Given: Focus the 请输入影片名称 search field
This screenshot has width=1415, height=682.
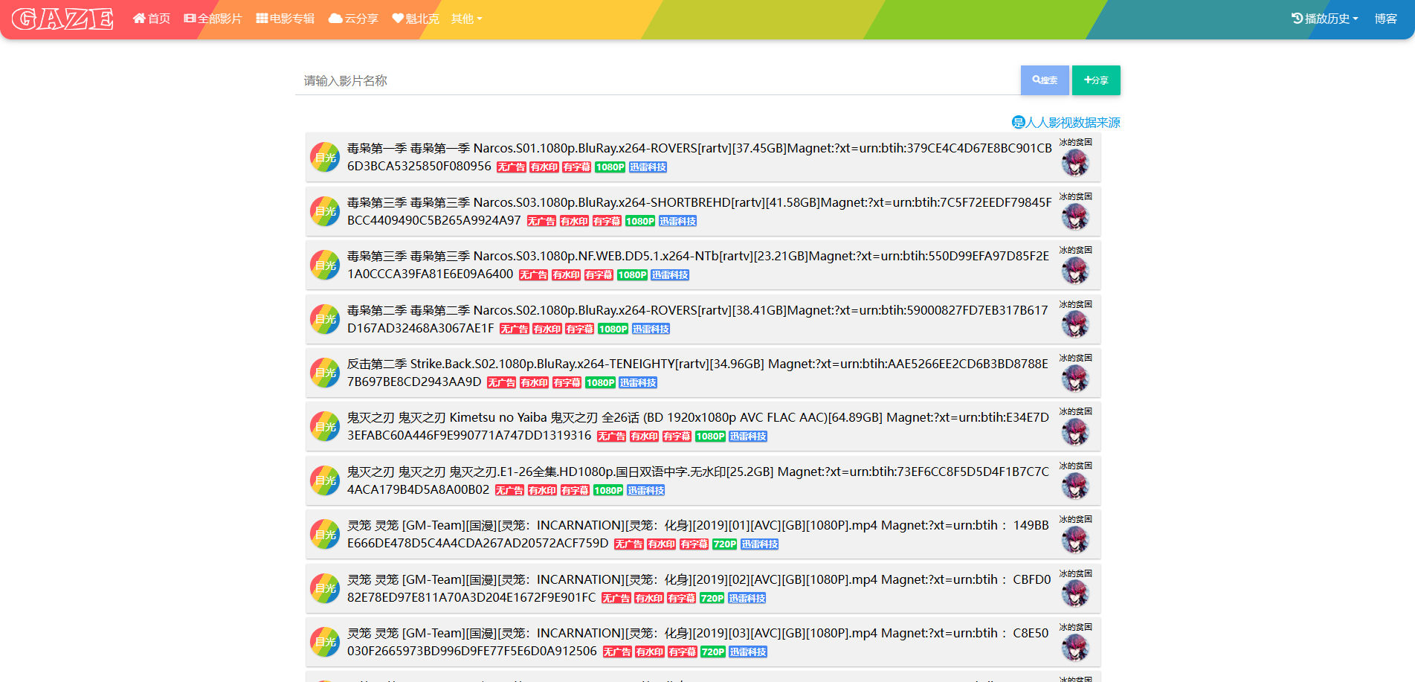Looking at the screenshot, I should pyautogui.click(x=657, y=80).
